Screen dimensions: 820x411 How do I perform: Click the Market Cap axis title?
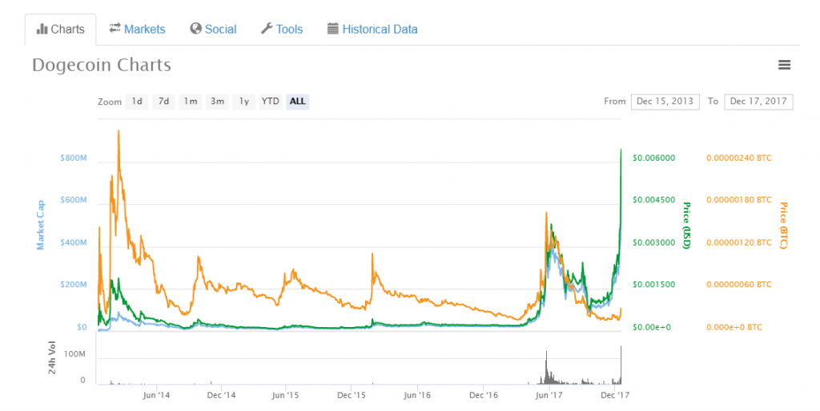[x=40, y=225]
